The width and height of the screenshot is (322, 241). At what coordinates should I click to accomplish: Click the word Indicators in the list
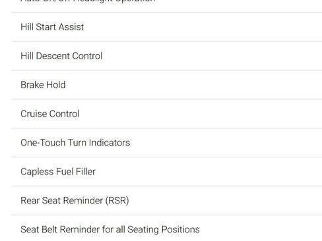pyautogui.click(x=110, y=143)
